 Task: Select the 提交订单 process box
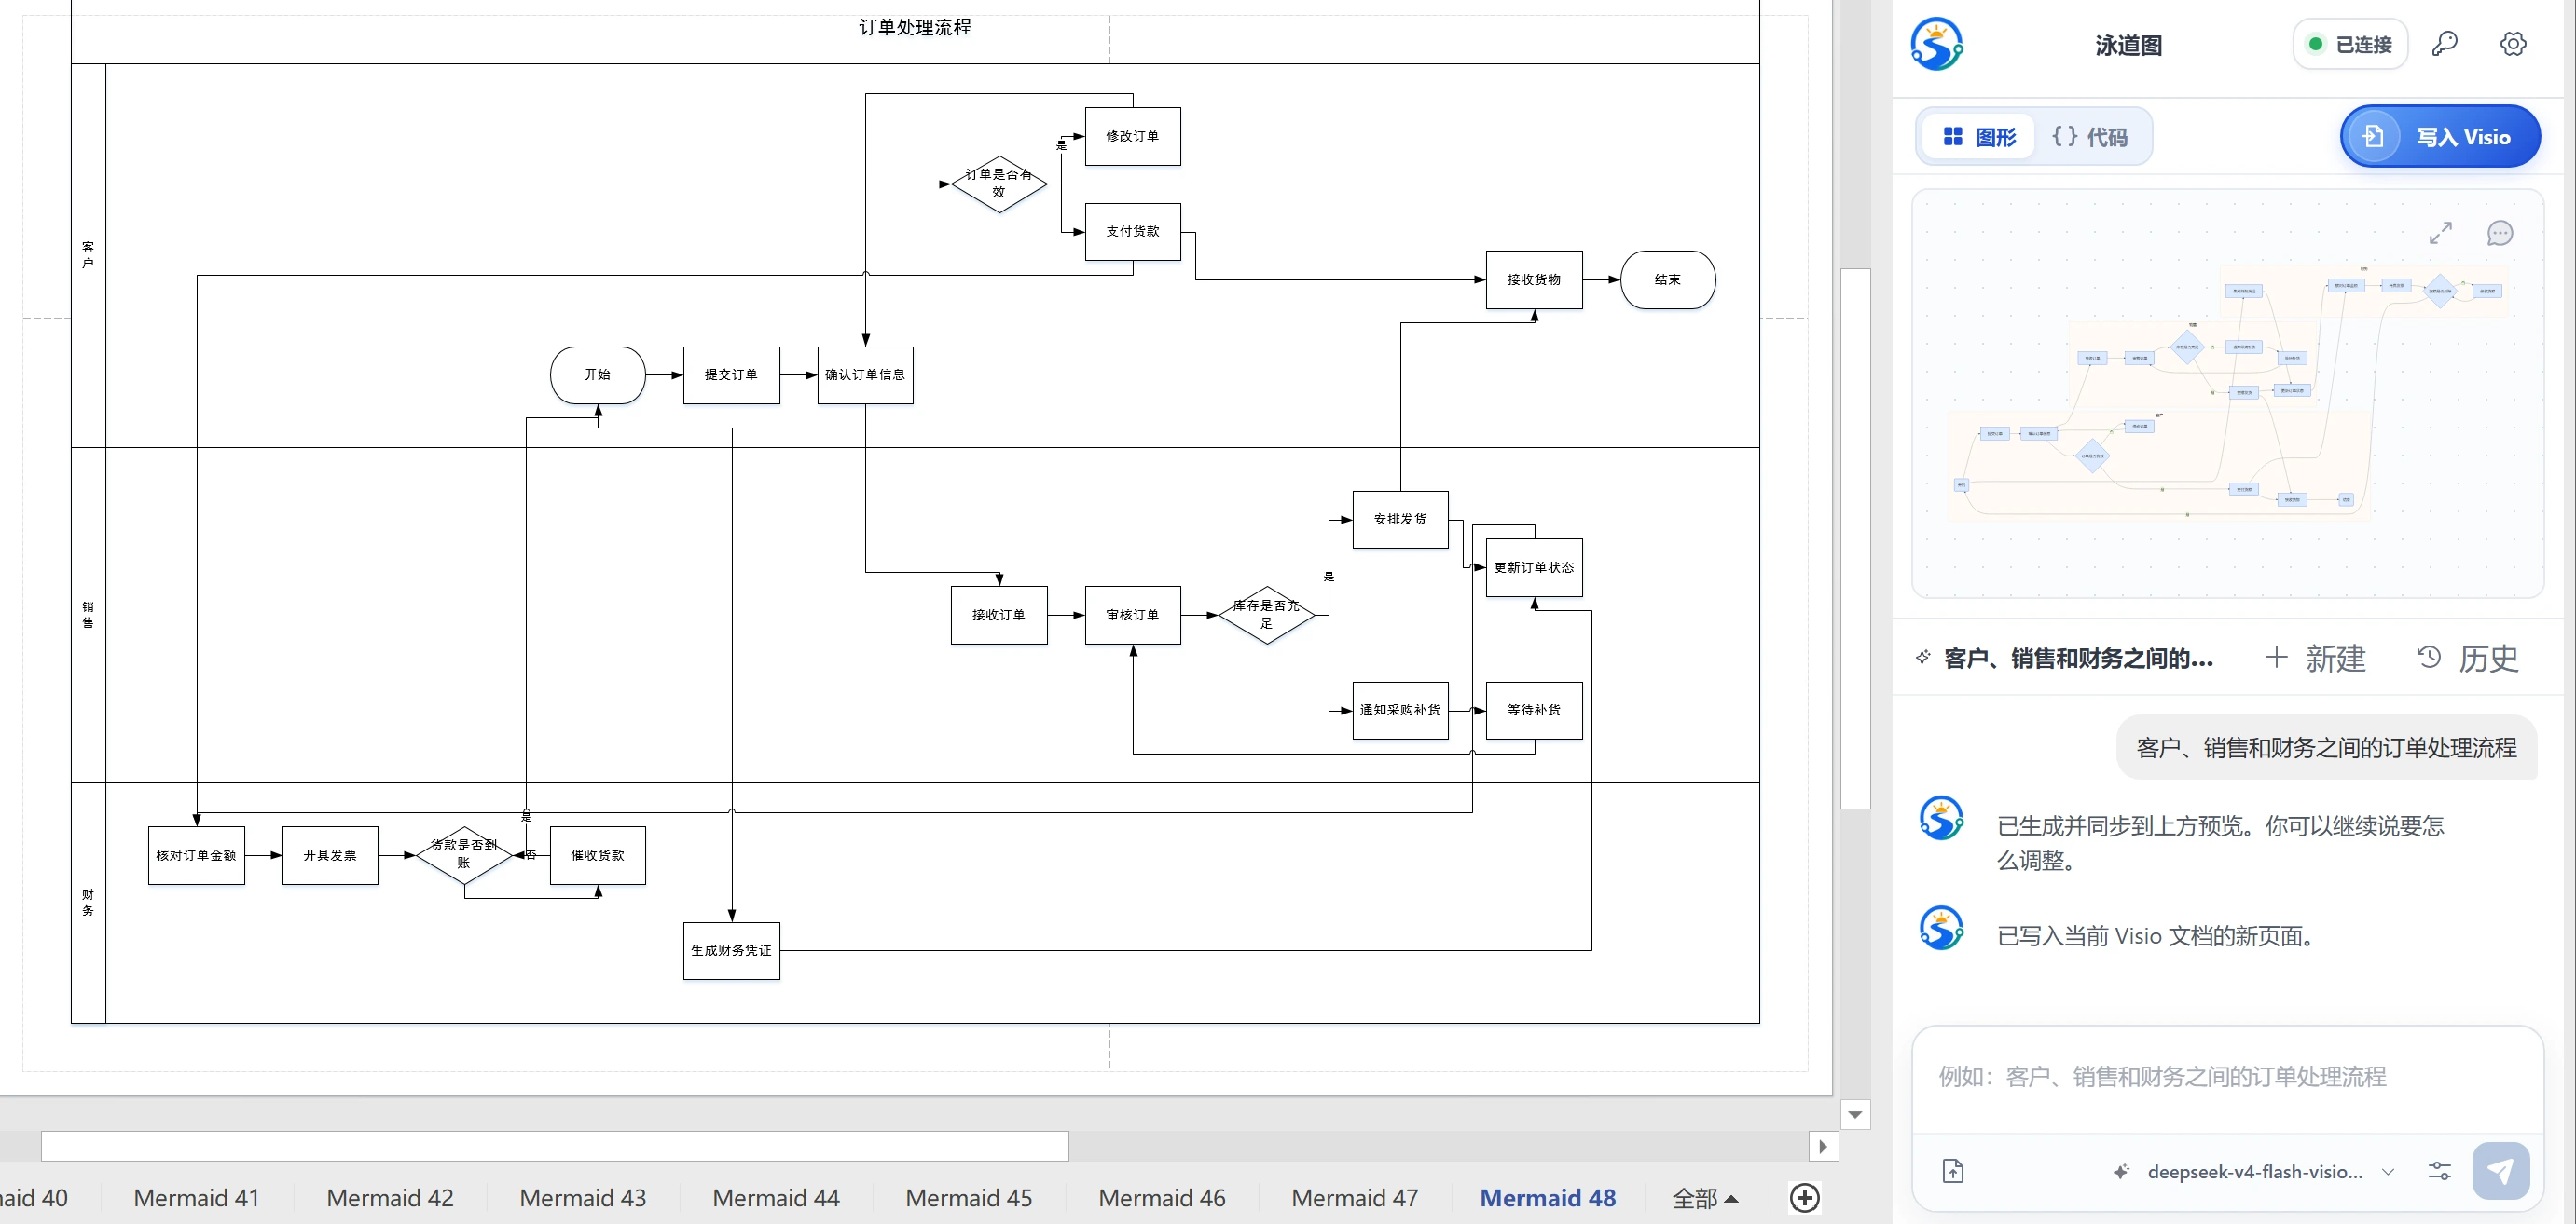pyautogui.click(x=731, y=374)
